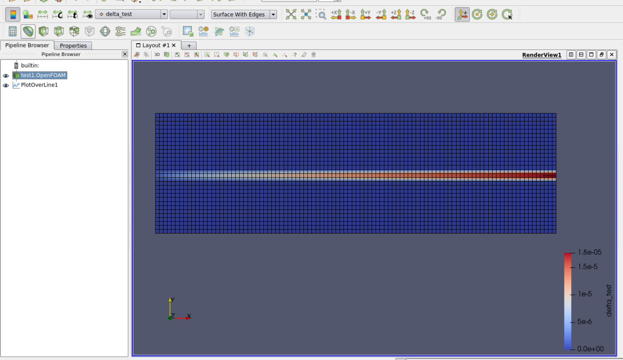Close the Layout #1 tab
Viewport: 623px width, 360px height.
click(174, 45)
